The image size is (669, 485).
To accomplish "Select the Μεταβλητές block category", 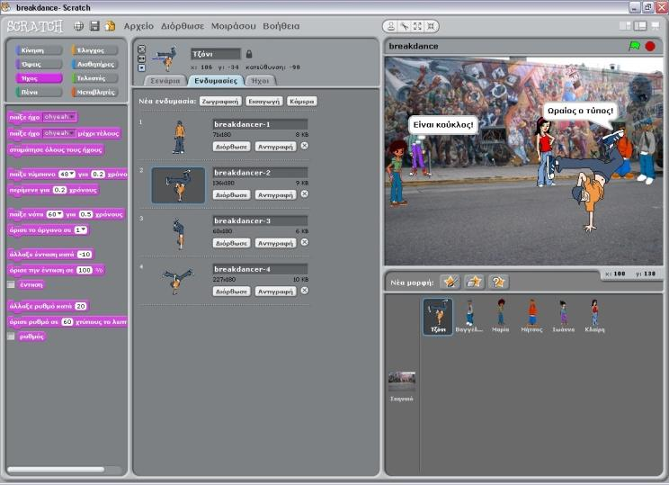I will pos(94,92).
